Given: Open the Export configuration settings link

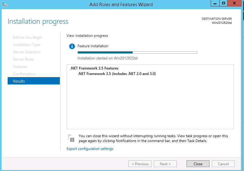Looking at the screenshot, I should click(x=90, y=149).
